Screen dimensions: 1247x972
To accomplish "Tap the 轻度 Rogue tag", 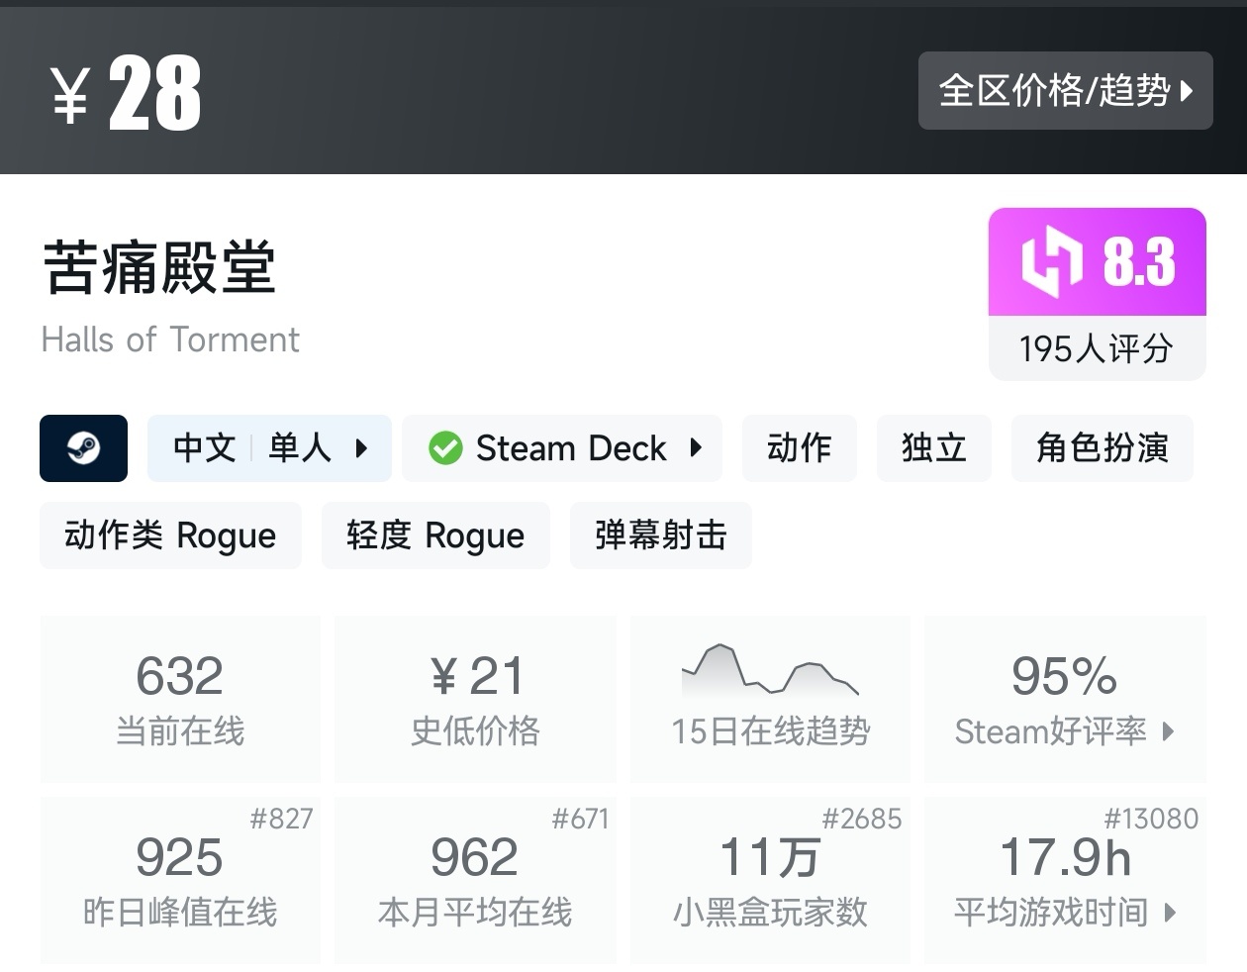I will point(434,535).
